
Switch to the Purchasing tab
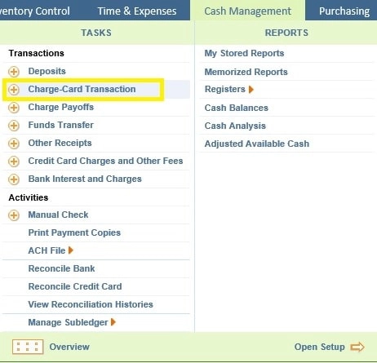pyautogui.click(x=344, y=11)
